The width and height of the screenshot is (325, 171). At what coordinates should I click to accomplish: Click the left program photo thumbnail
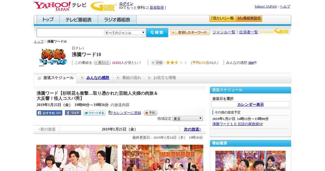(x=77, y=158)
